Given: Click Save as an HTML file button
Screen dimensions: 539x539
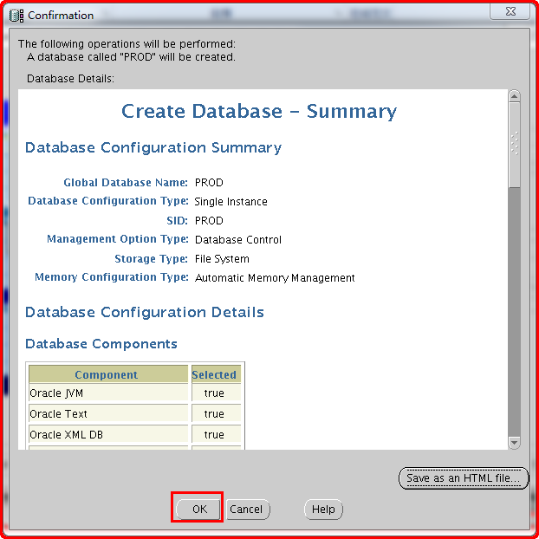Looking at the screenshot, I should point(463,477).
